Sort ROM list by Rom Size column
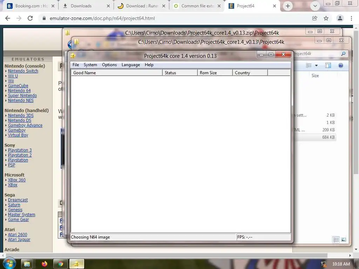 click(215, 73)
